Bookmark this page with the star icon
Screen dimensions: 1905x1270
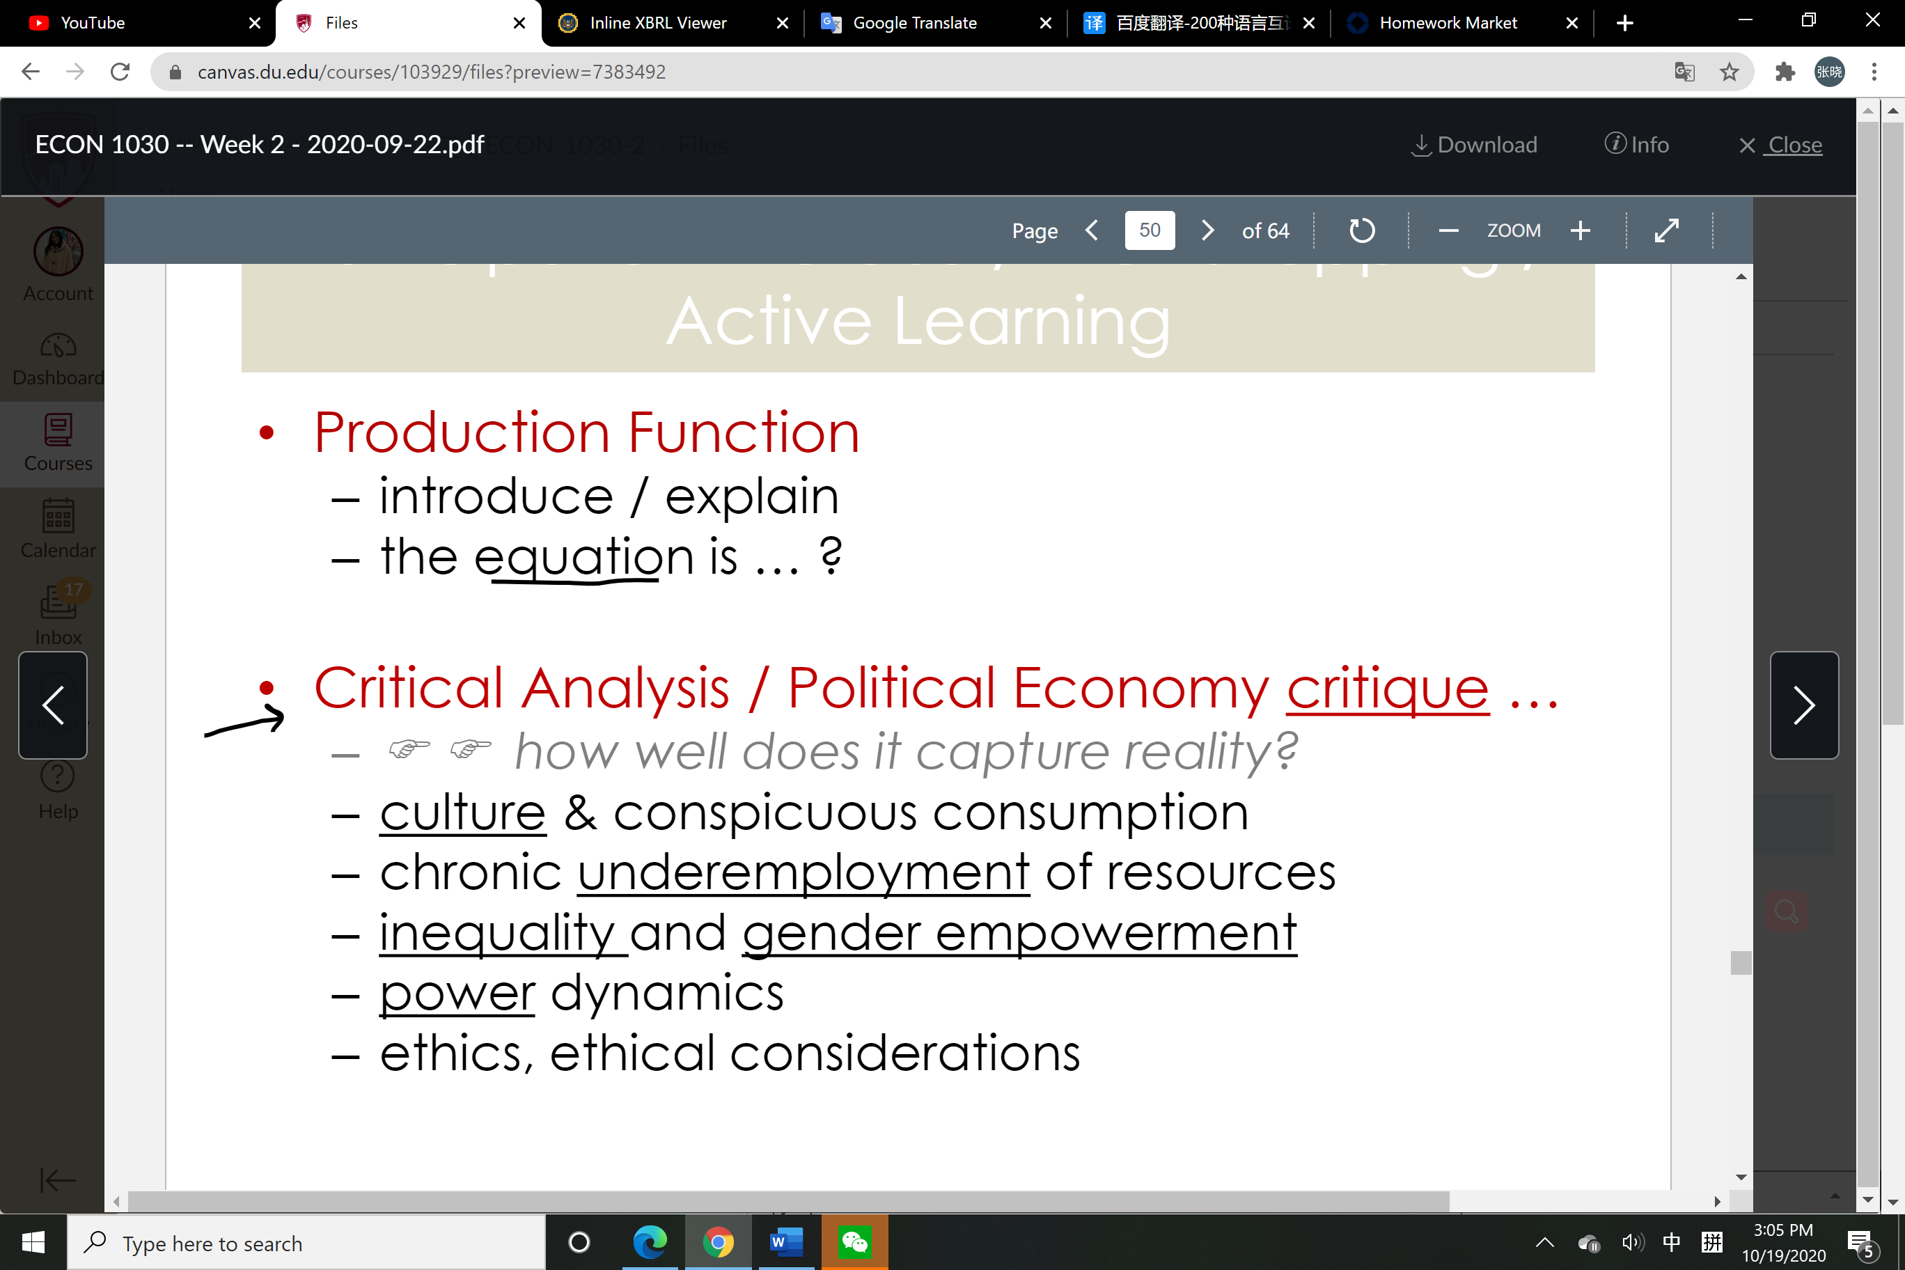(x=1730, y=72)
